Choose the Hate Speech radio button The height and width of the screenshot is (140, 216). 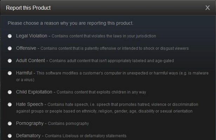click(x=10, y=105)
